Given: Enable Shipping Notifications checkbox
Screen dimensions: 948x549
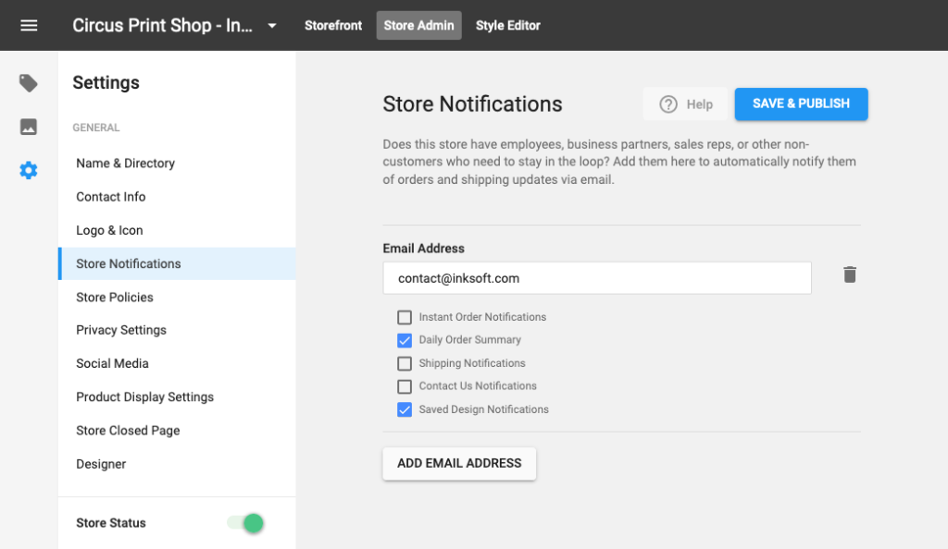Looking at the screenshot, I should coord(405,363).
